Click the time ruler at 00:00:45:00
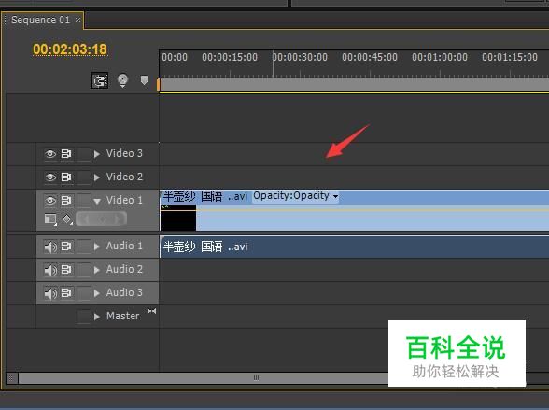 coord(370,57)
